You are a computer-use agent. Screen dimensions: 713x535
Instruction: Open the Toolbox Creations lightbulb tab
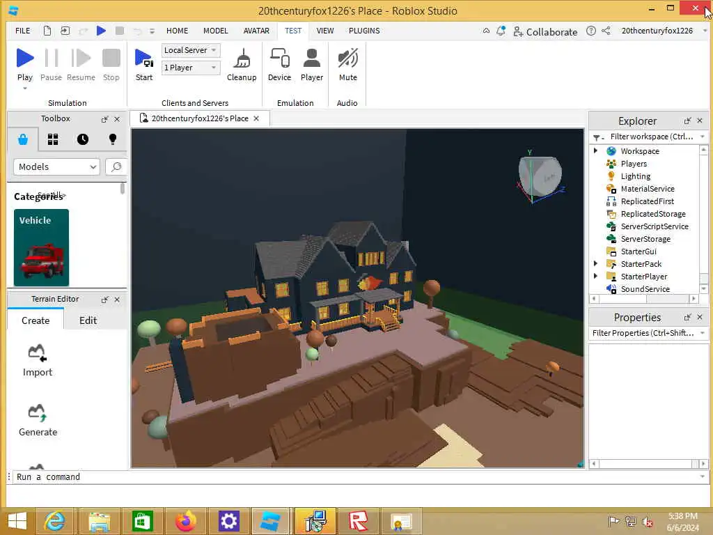[x=113, y=139]
